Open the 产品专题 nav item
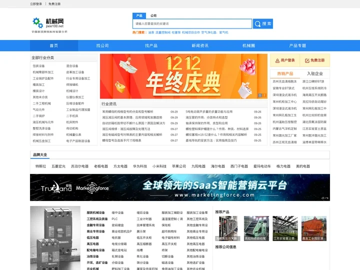 (x=297, y=45)
